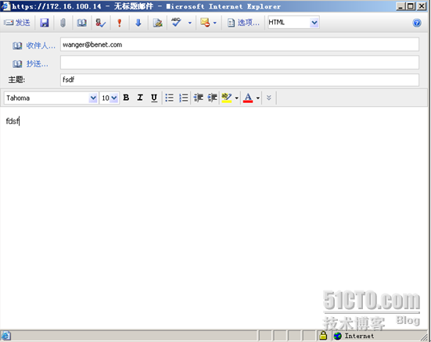Toggle italic formatting
This screenshot has height=342, width=431.
coord(140,98)
